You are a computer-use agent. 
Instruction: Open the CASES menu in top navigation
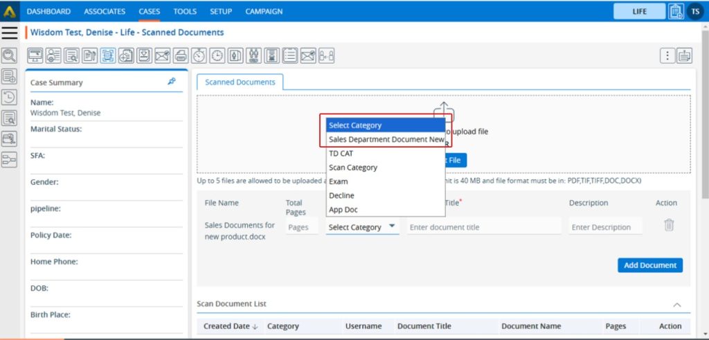coord(148,11)
